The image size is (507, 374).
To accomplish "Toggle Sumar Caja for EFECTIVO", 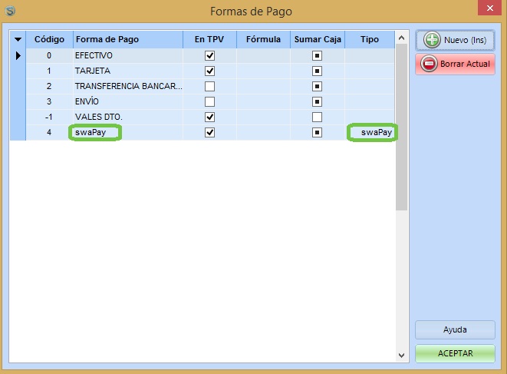I will point(317,56).
